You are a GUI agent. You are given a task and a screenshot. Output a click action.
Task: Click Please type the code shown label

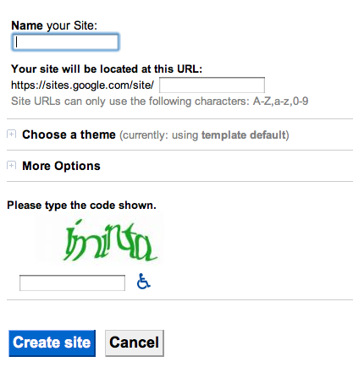[81, 206]
